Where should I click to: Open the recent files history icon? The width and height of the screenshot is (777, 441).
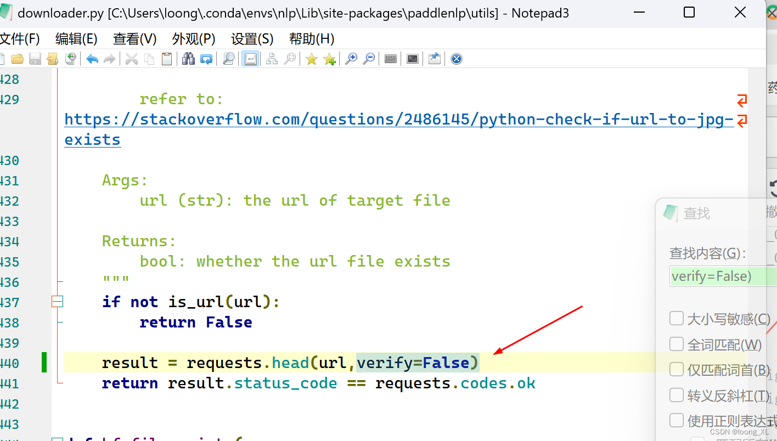[x=70, y=59]
